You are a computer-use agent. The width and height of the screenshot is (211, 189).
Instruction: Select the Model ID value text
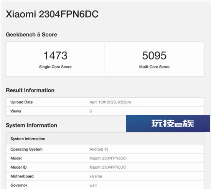[108, 167]
